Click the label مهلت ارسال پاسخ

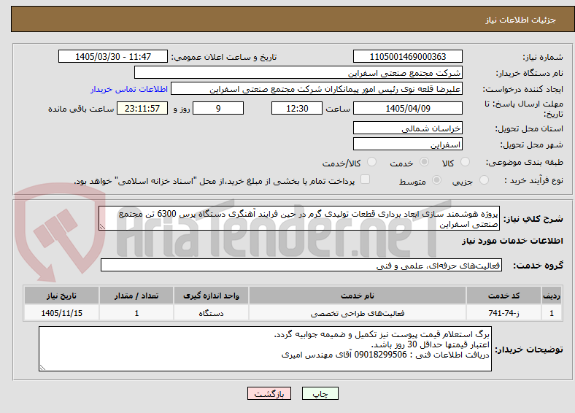click(524, 109)
